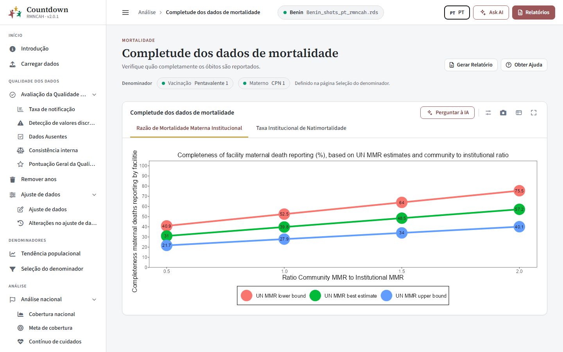This screenshot has height=352, width=563.
Task: Click the green 48.5 data point
Action: 402,218
